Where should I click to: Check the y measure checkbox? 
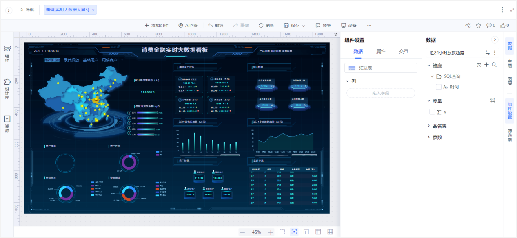(x=432, y=112)
